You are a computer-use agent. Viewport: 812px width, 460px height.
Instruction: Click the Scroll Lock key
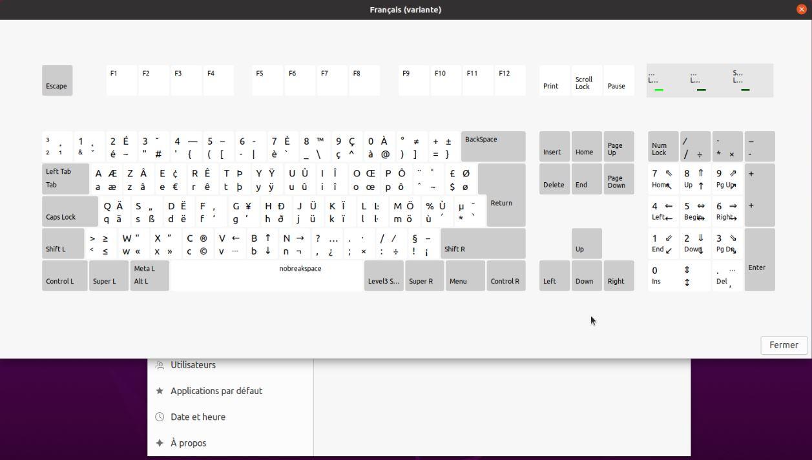point(587,80)
